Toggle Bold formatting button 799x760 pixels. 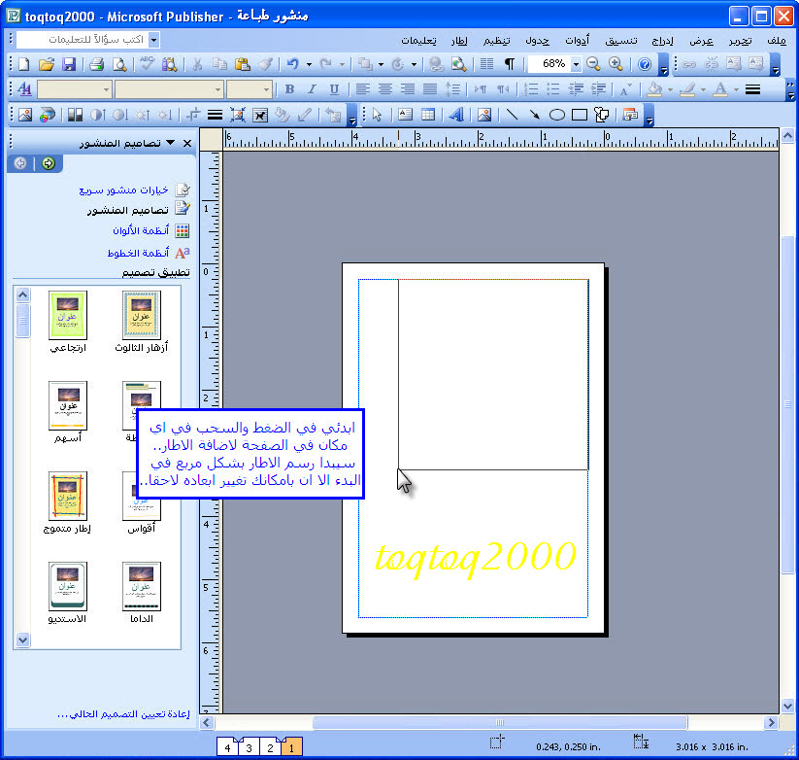(288, 89)
